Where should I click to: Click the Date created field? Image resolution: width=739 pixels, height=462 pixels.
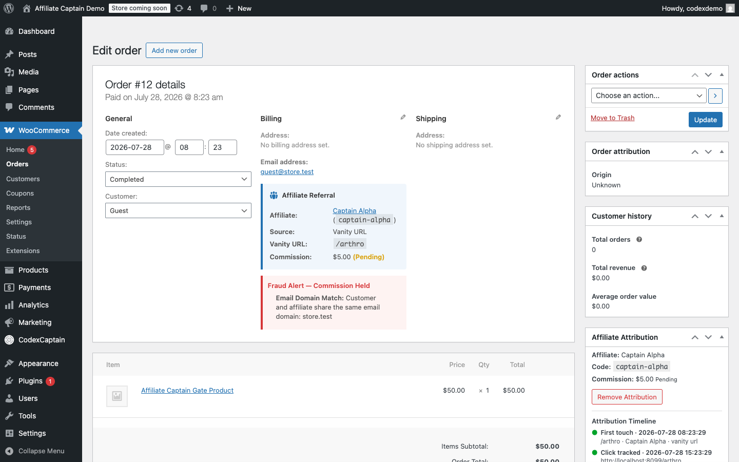134,147
